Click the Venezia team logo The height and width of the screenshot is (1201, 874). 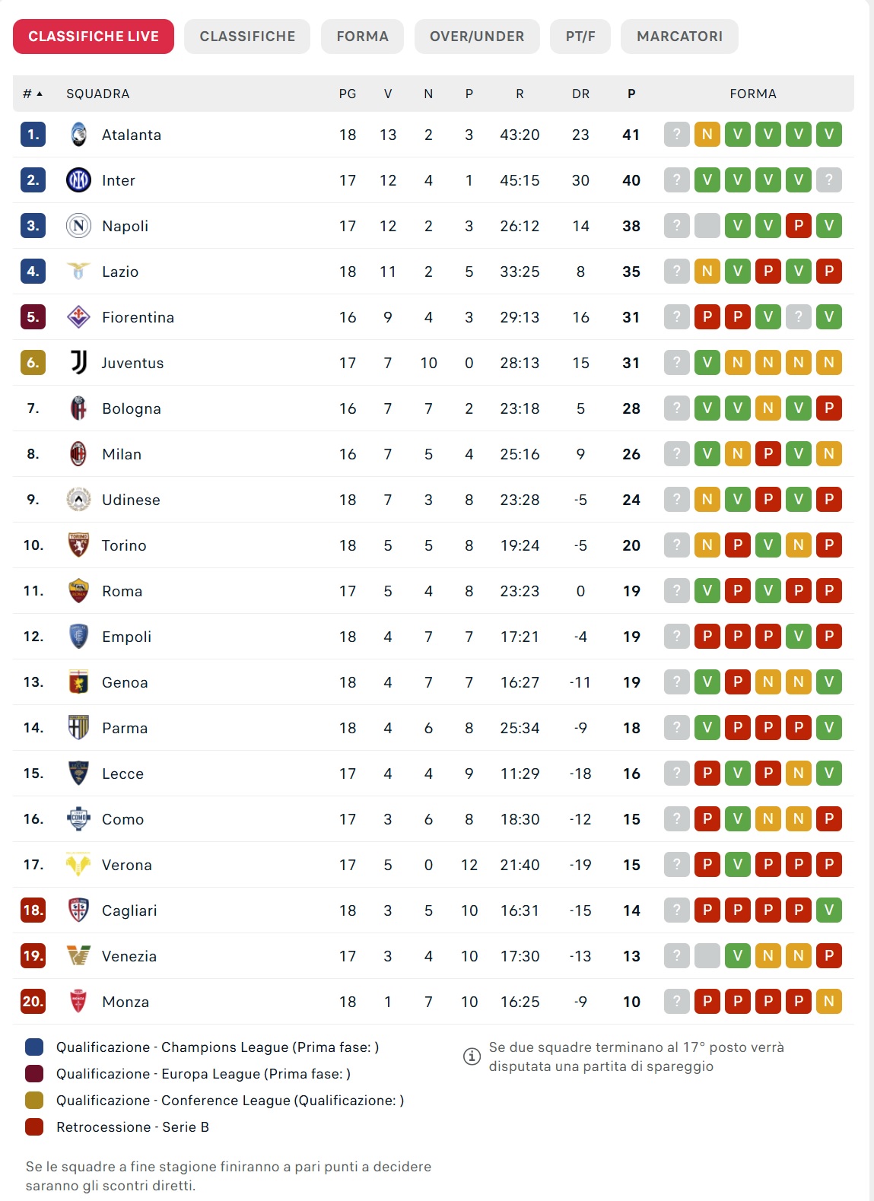(x=78, y=956)
